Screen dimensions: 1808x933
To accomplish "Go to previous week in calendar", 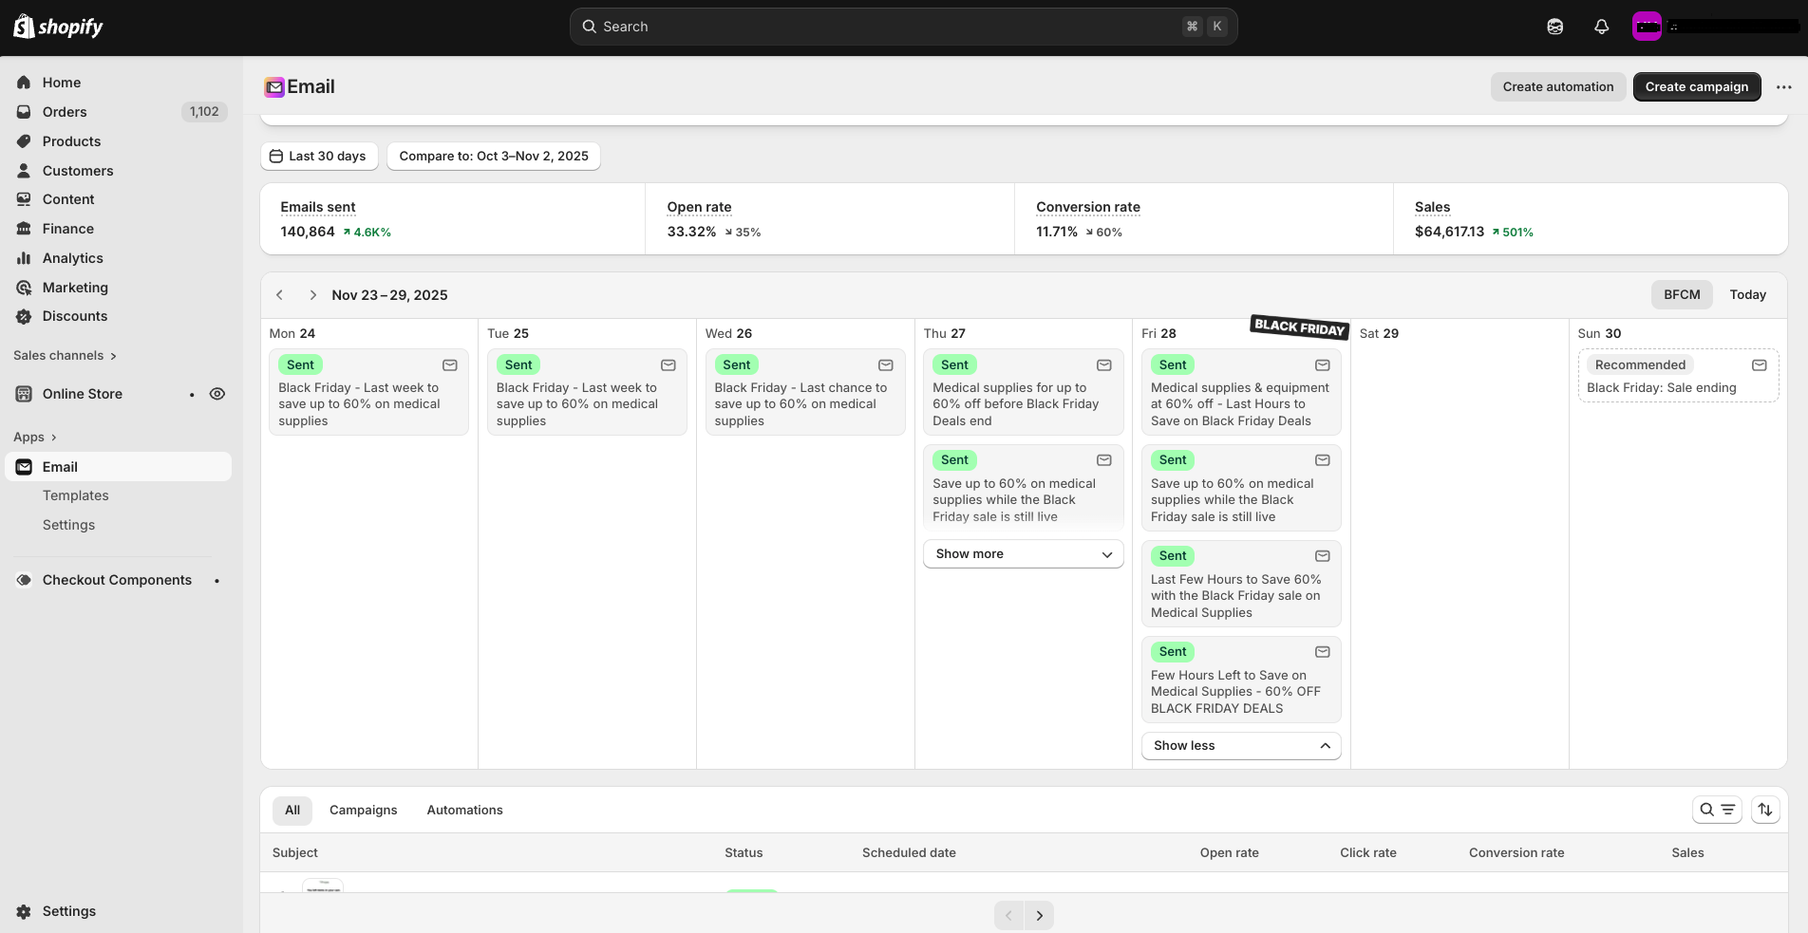I will pyautogui.click(x=280, y=295).
